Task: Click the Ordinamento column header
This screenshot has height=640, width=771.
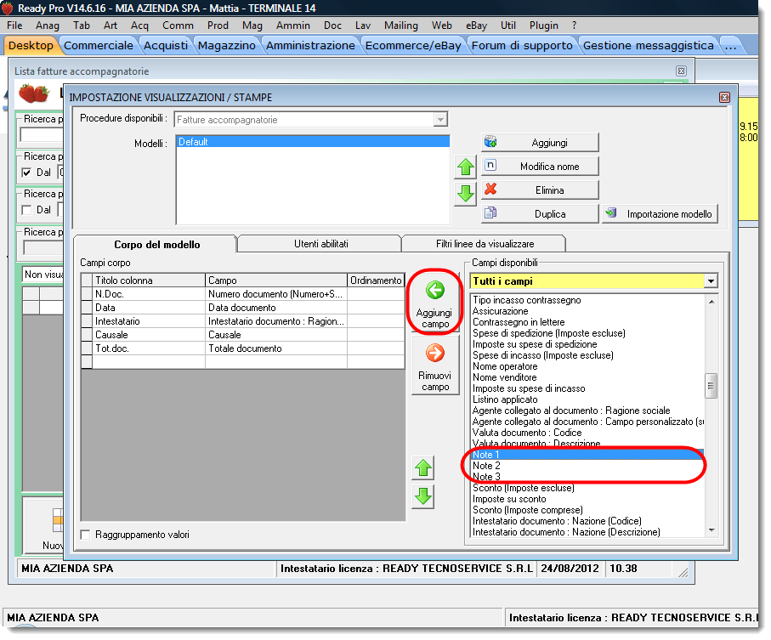Action: click(x=376, y=280)
